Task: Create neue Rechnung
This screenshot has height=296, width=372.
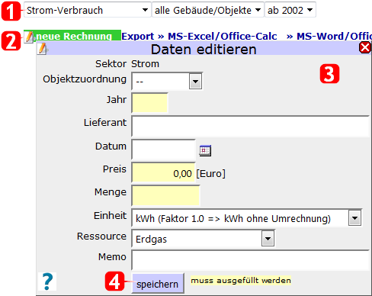Action: click(x=74, y=36)
